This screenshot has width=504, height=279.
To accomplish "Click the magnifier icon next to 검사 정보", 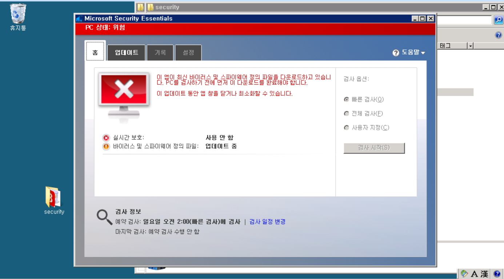I will tap(104, 217).
